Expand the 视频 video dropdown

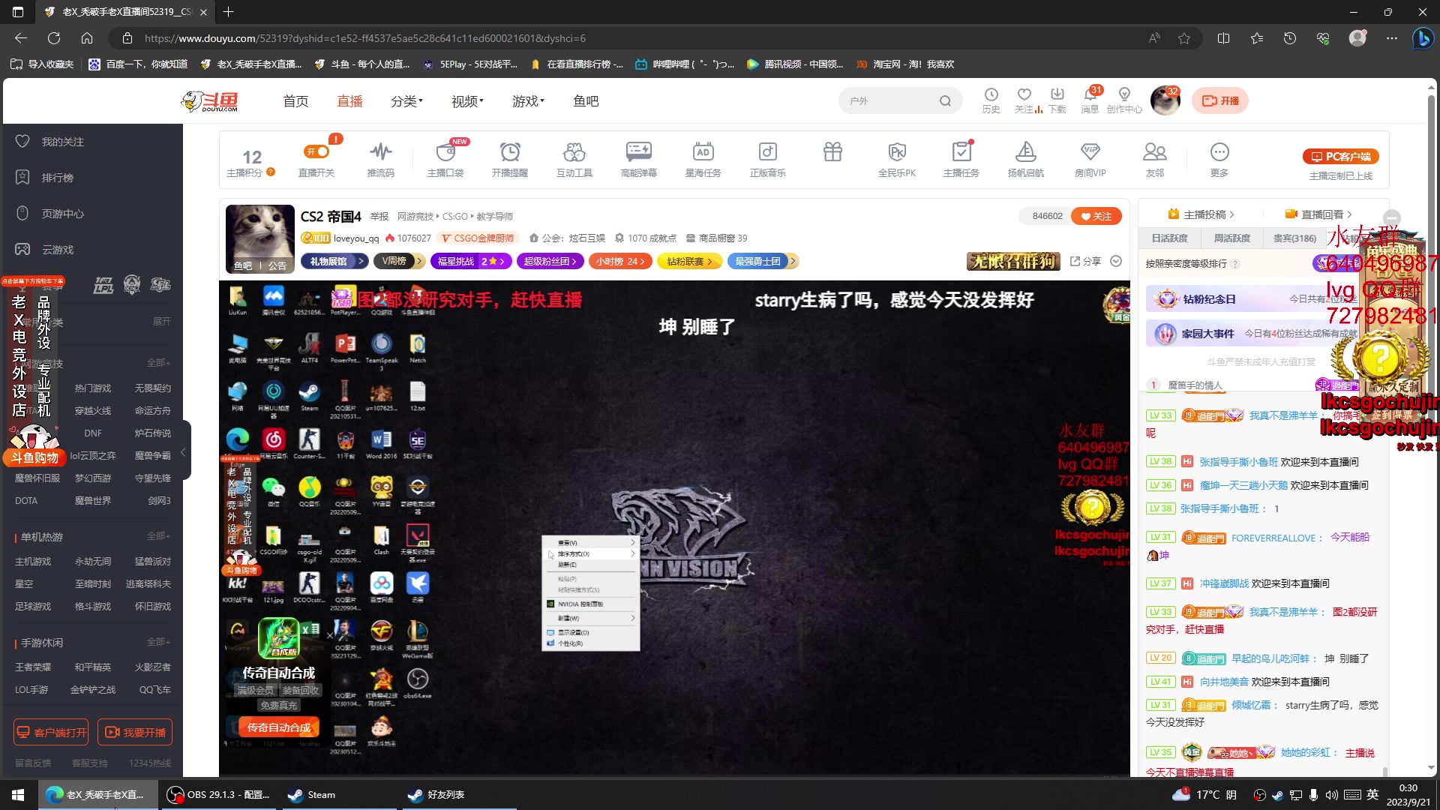(x=468, y=101)
